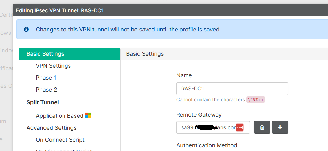Select Basic Settings in the sidebar
This screenshot has width=328, height=151.
click(45, 54)
